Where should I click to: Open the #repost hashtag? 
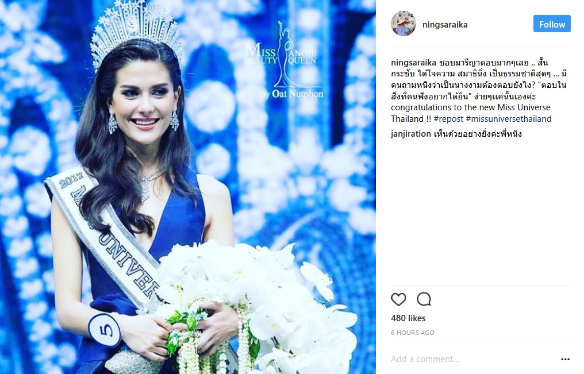(448, 119)
